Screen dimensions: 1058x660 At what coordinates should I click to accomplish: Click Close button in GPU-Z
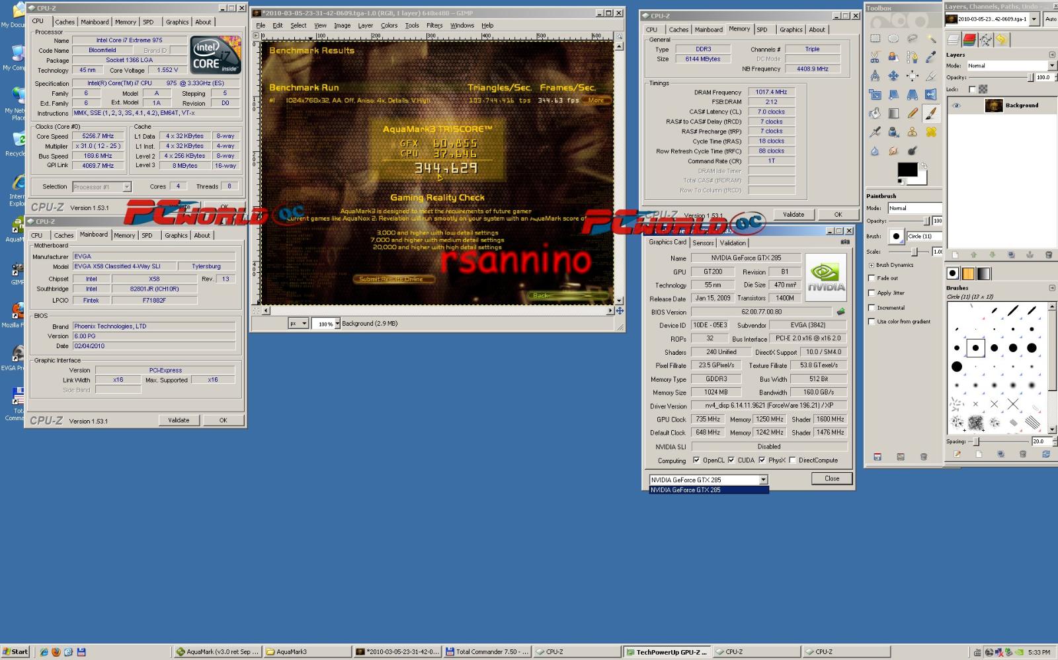coord(832,478)
